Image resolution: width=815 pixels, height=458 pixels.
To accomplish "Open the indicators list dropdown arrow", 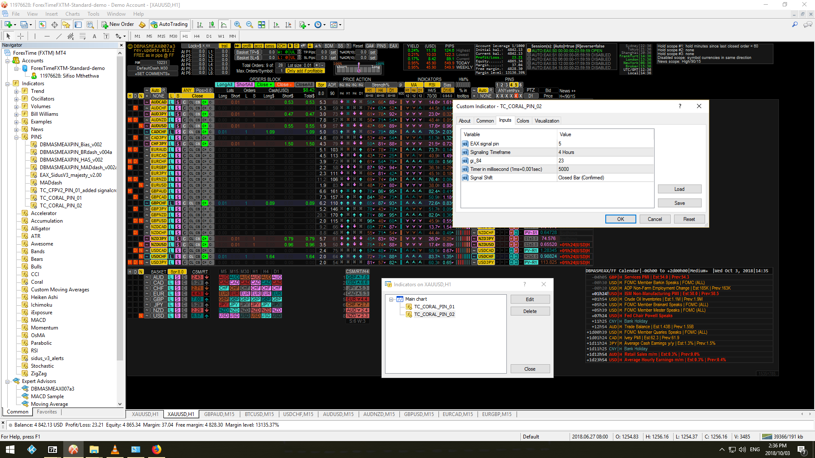I will pyautogui.click(x=309, y=25).
